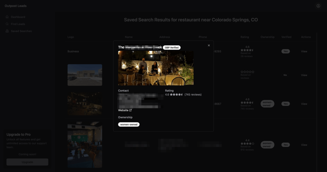Viewport: 327px width, 172px height.
Task: Click the women-owned badge in the 4.4 row
Action: click(x=267, y=145)
